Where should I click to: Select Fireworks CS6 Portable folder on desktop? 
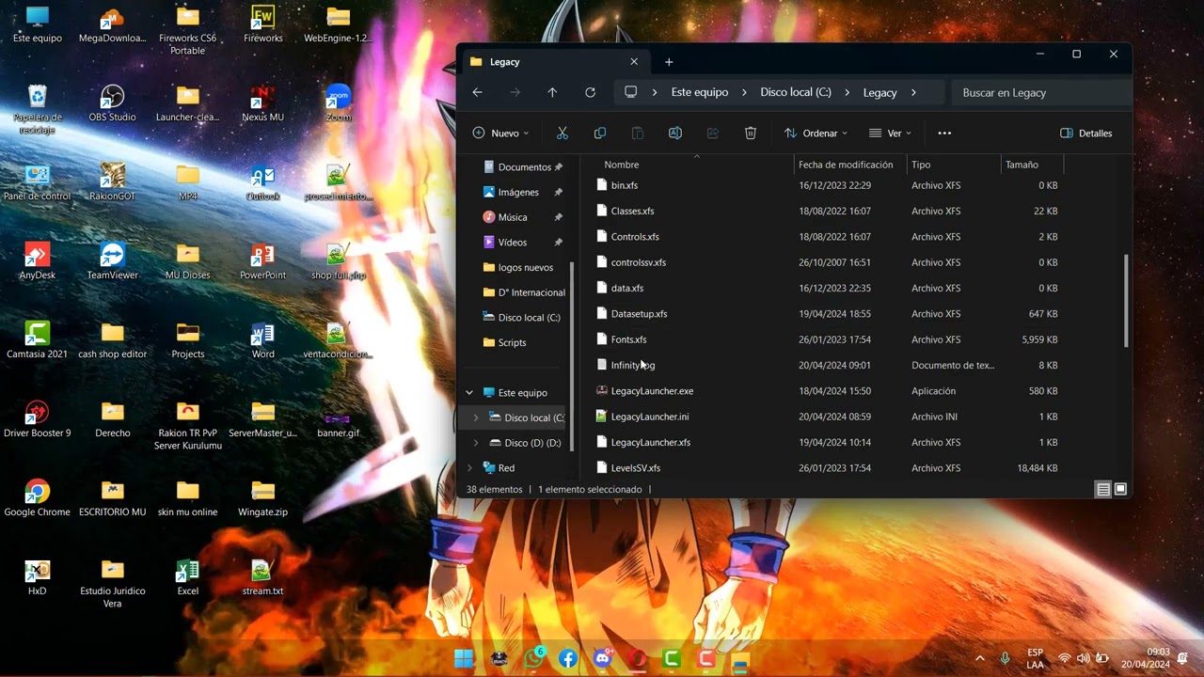point(188,29)
